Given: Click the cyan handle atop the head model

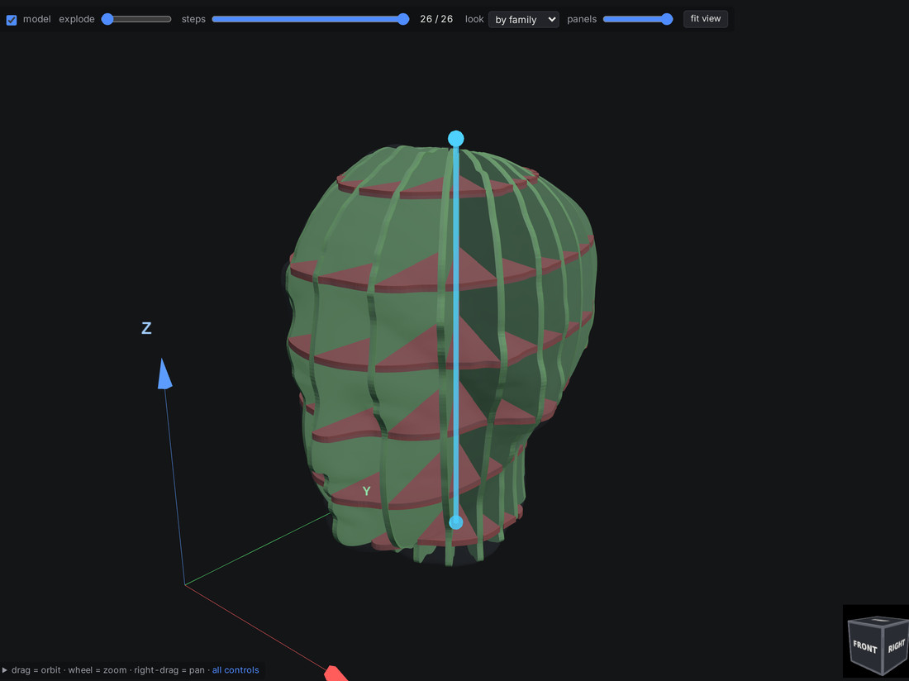Looking at the screenshot, I should point(456,139).
